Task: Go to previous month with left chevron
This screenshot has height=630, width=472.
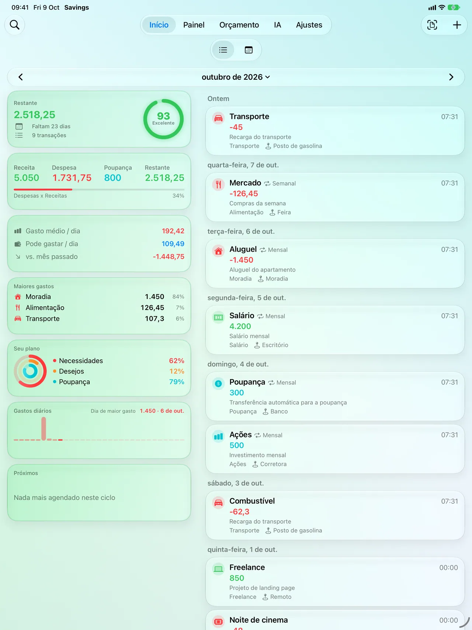Action: (x=21, y=77)
